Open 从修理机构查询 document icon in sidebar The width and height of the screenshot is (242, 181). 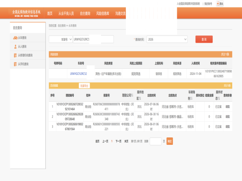click(15, 56)
